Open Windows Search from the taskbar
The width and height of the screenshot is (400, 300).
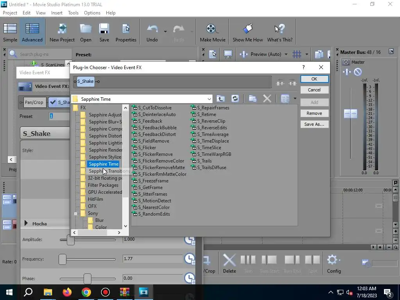28,292
